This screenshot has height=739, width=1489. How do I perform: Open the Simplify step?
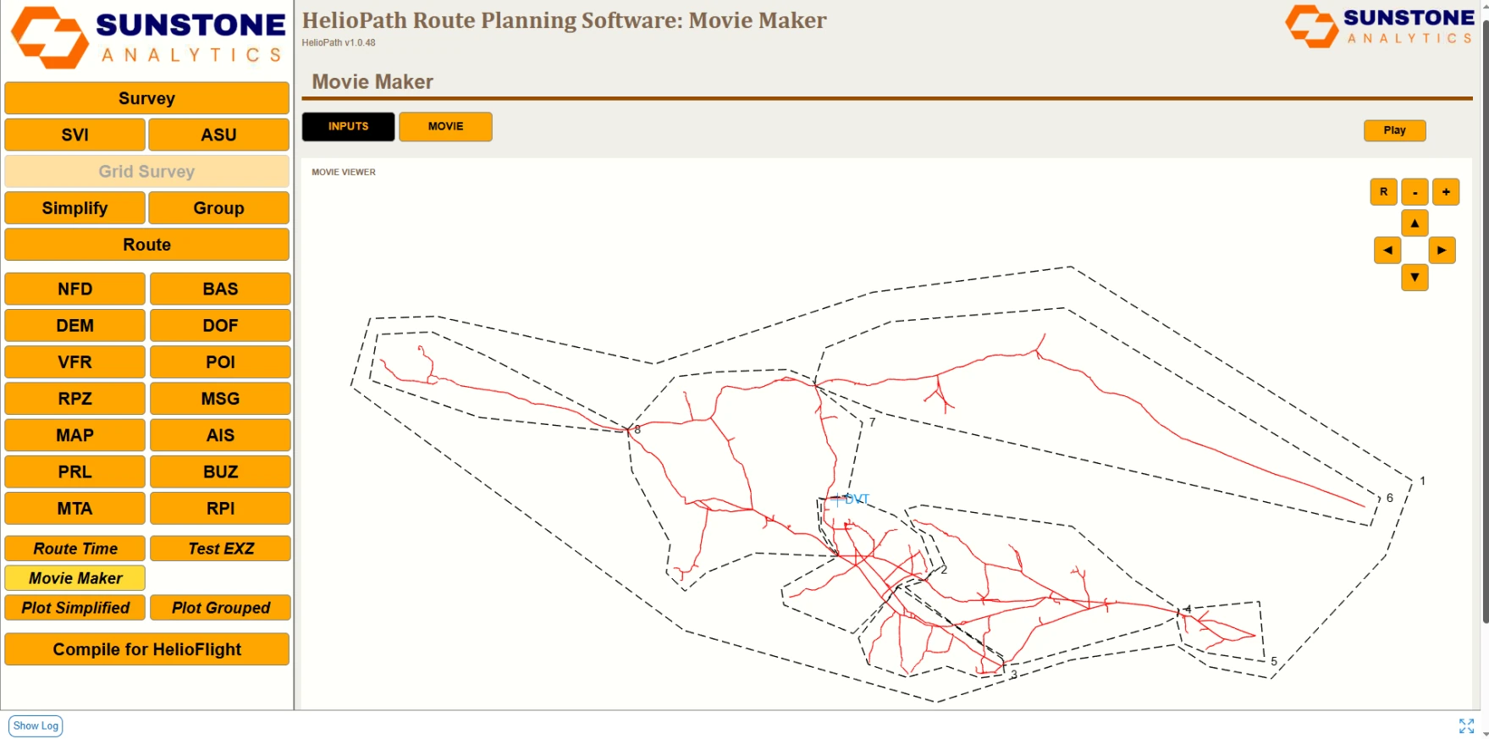pyautogui.click(x=74, y=208)
